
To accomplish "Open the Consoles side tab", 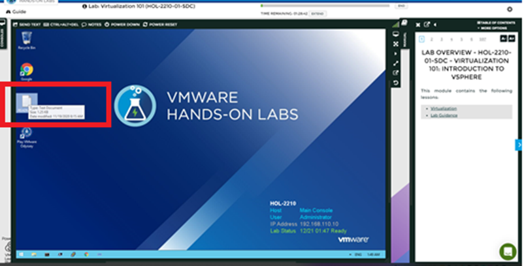I will pyautogui.click(x=3, y=35).
